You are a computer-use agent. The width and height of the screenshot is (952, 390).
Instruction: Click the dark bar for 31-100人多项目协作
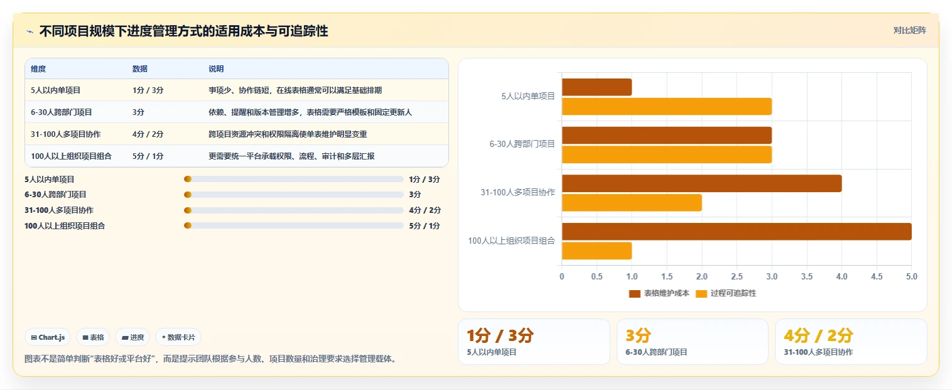(701, 183)
